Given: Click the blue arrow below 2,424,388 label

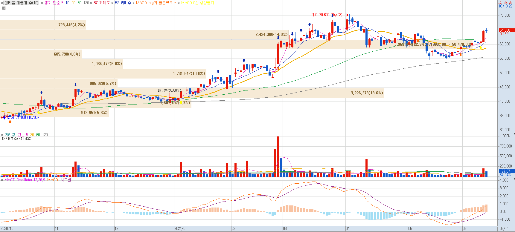Looking at the screenshot, I should click(278, 38).
